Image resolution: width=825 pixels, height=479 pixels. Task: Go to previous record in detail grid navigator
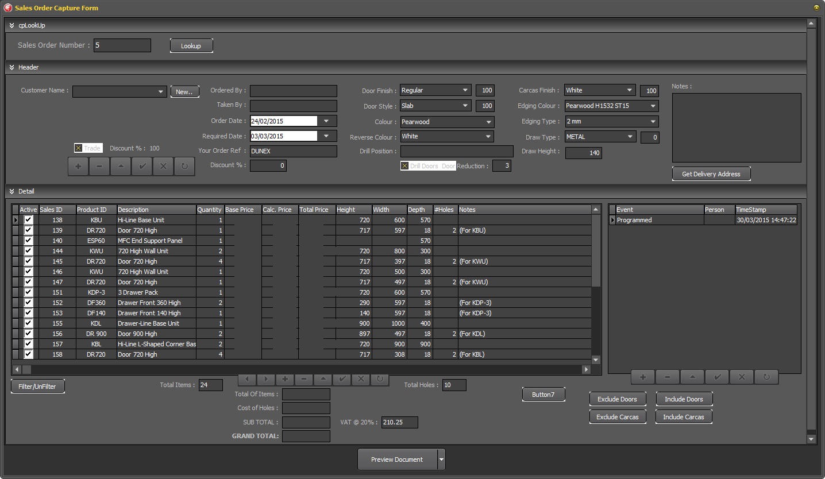point(247,379)
